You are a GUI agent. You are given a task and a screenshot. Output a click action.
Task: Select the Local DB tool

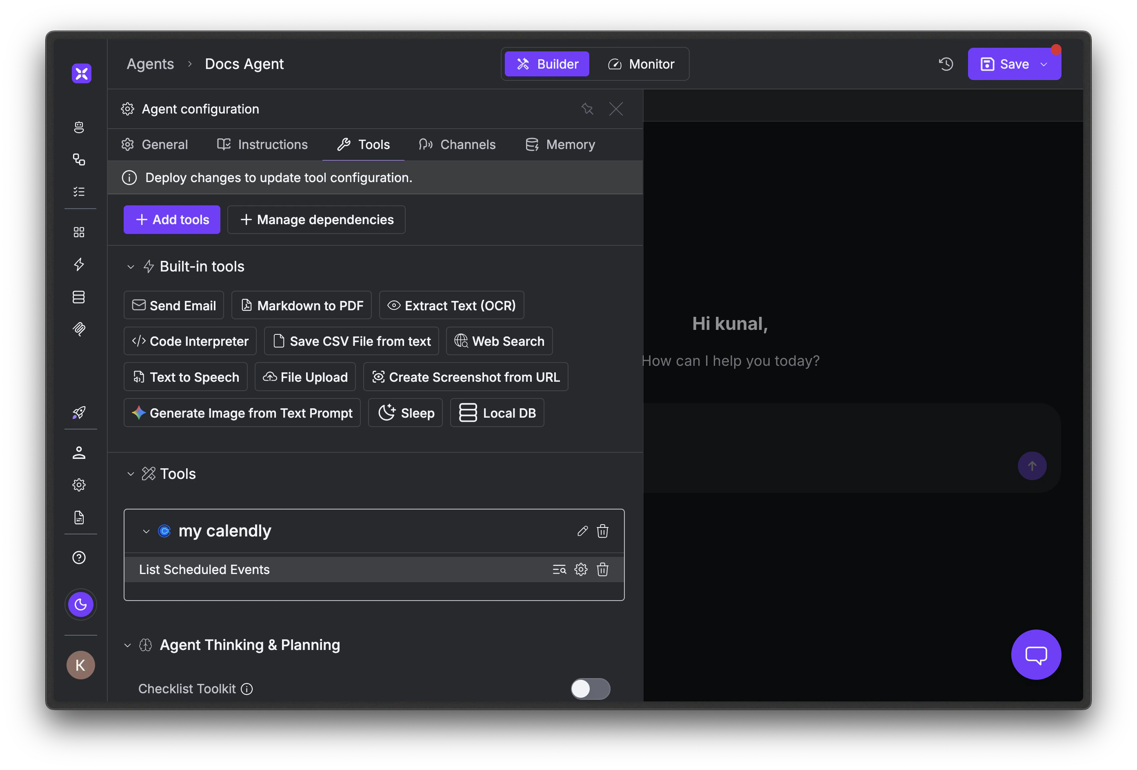(x=497, y=413)
